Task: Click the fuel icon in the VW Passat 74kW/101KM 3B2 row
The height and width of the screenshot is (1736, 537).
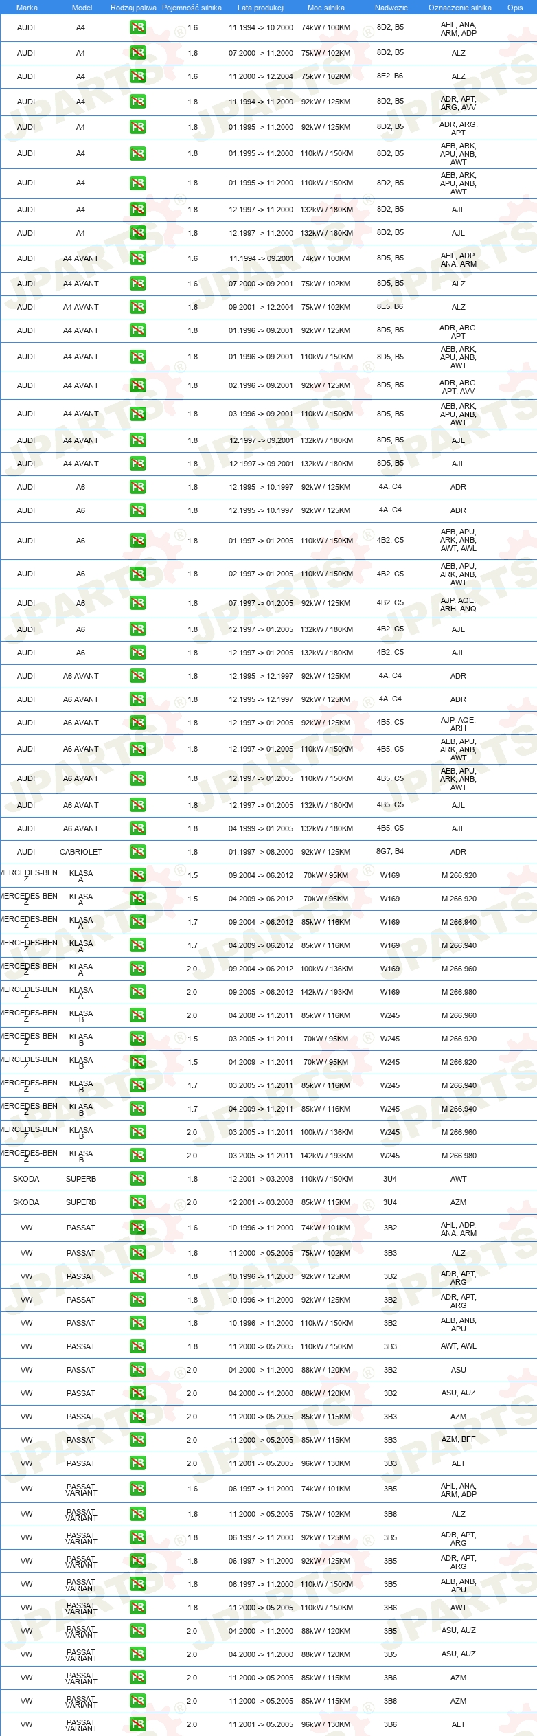Action: coord(137,1228)
